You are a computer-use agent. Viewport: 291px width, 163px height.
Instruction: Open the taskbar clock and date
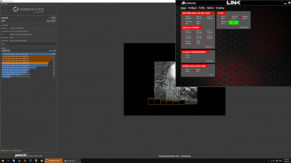tap(287, 161)
